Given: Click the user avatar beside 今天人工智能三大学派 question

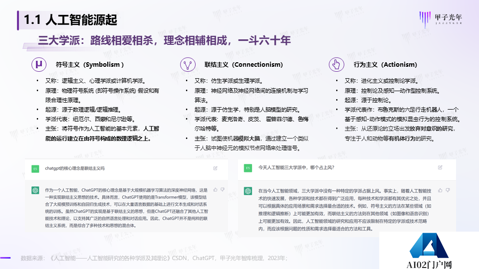Looking at the screenshot, I should [x=248, y=168].
